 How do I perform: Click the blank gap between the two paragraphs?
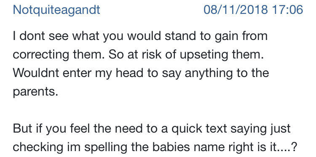pos(152,110)
